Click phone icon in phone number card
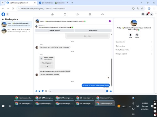The height and width of the screenshot is (117, 157). (41, 58)
